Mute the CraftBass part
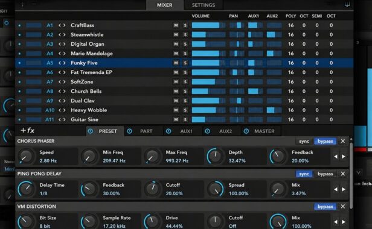This screenshot has height=229, width=372. click(176, 25)
